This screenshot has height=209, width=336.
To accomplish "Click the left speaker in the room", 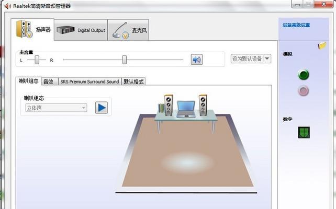I will point(169,105).
